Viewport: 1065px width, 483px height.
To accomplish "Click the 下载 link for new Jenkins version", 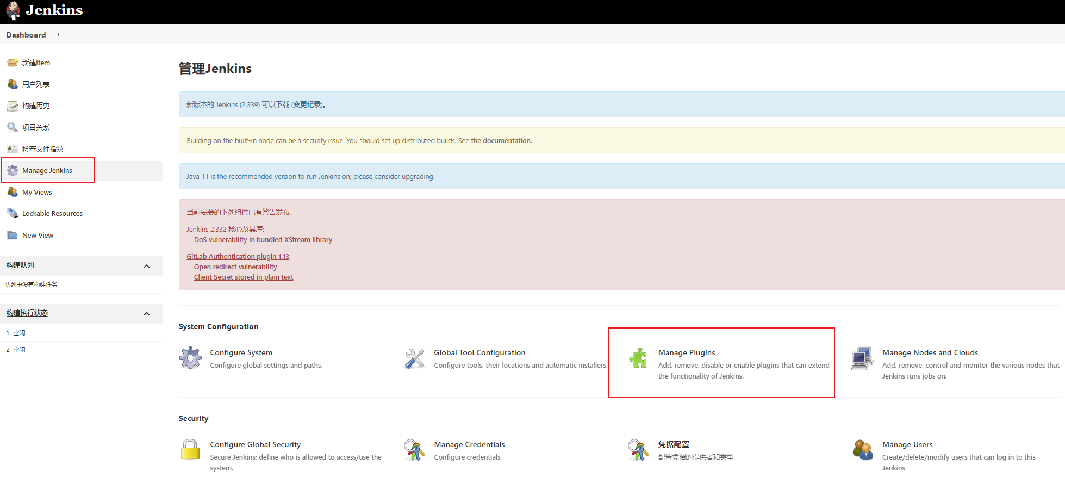I will point(283,104).
